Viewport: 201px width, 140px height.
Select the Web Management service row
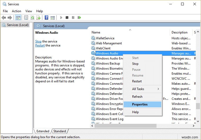pos(143,43)
